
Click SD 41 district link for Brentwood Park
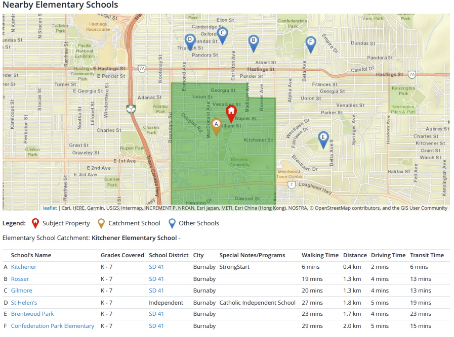(x=156, y=314)
